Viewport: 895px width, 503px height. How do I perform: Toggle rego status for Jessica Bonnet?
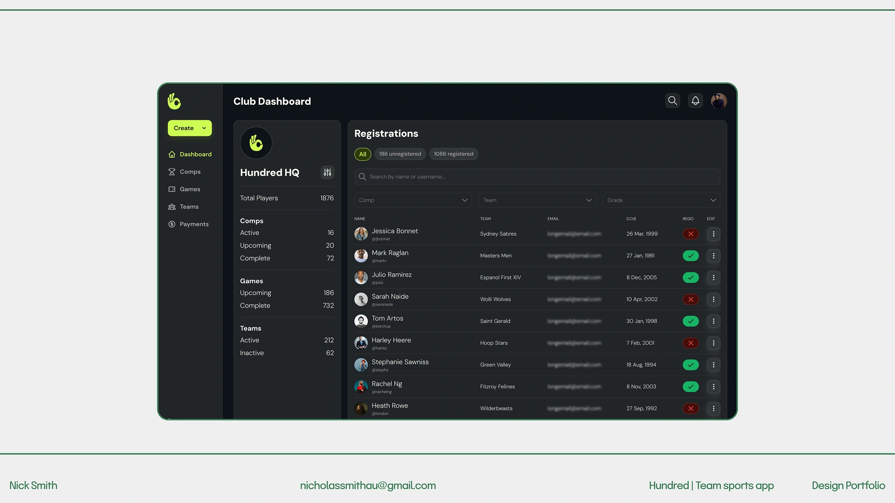tap(690, 234)
